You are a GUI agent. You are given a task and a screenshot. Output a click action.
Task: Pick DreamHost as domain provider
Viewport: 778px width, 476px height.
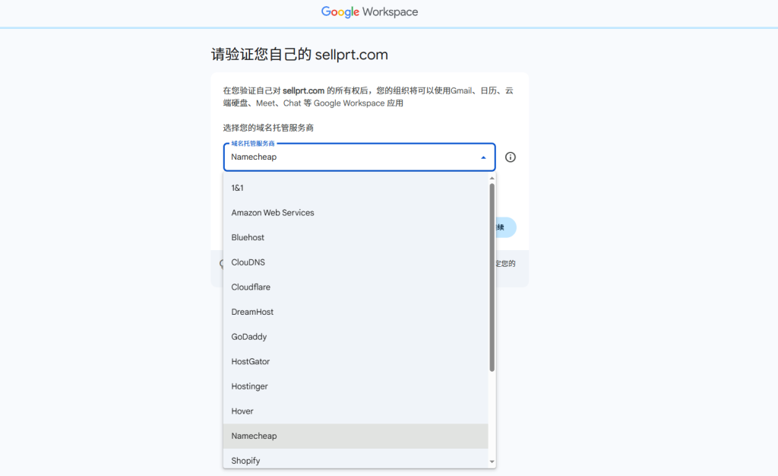point(252,312)
